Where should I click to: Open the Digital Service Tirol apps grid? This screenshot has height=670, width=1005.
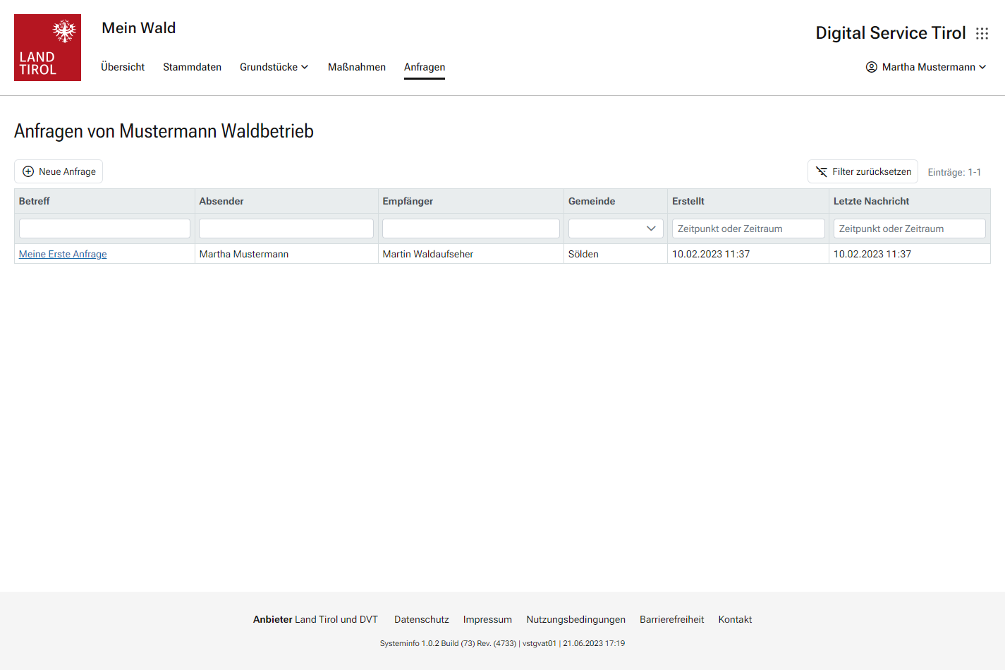coord(982,33)
